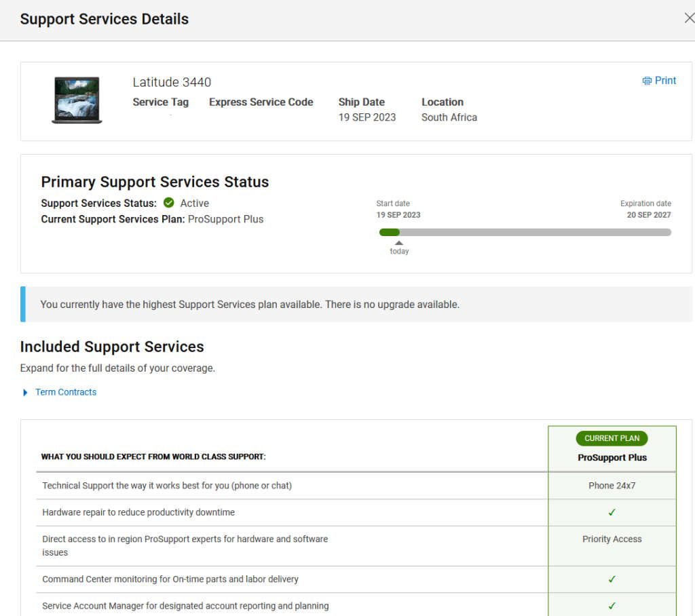Click the green CURRENT PLAN badge
Image resolution: width=695 pixels, height=616 pixels.
[612, 438]
